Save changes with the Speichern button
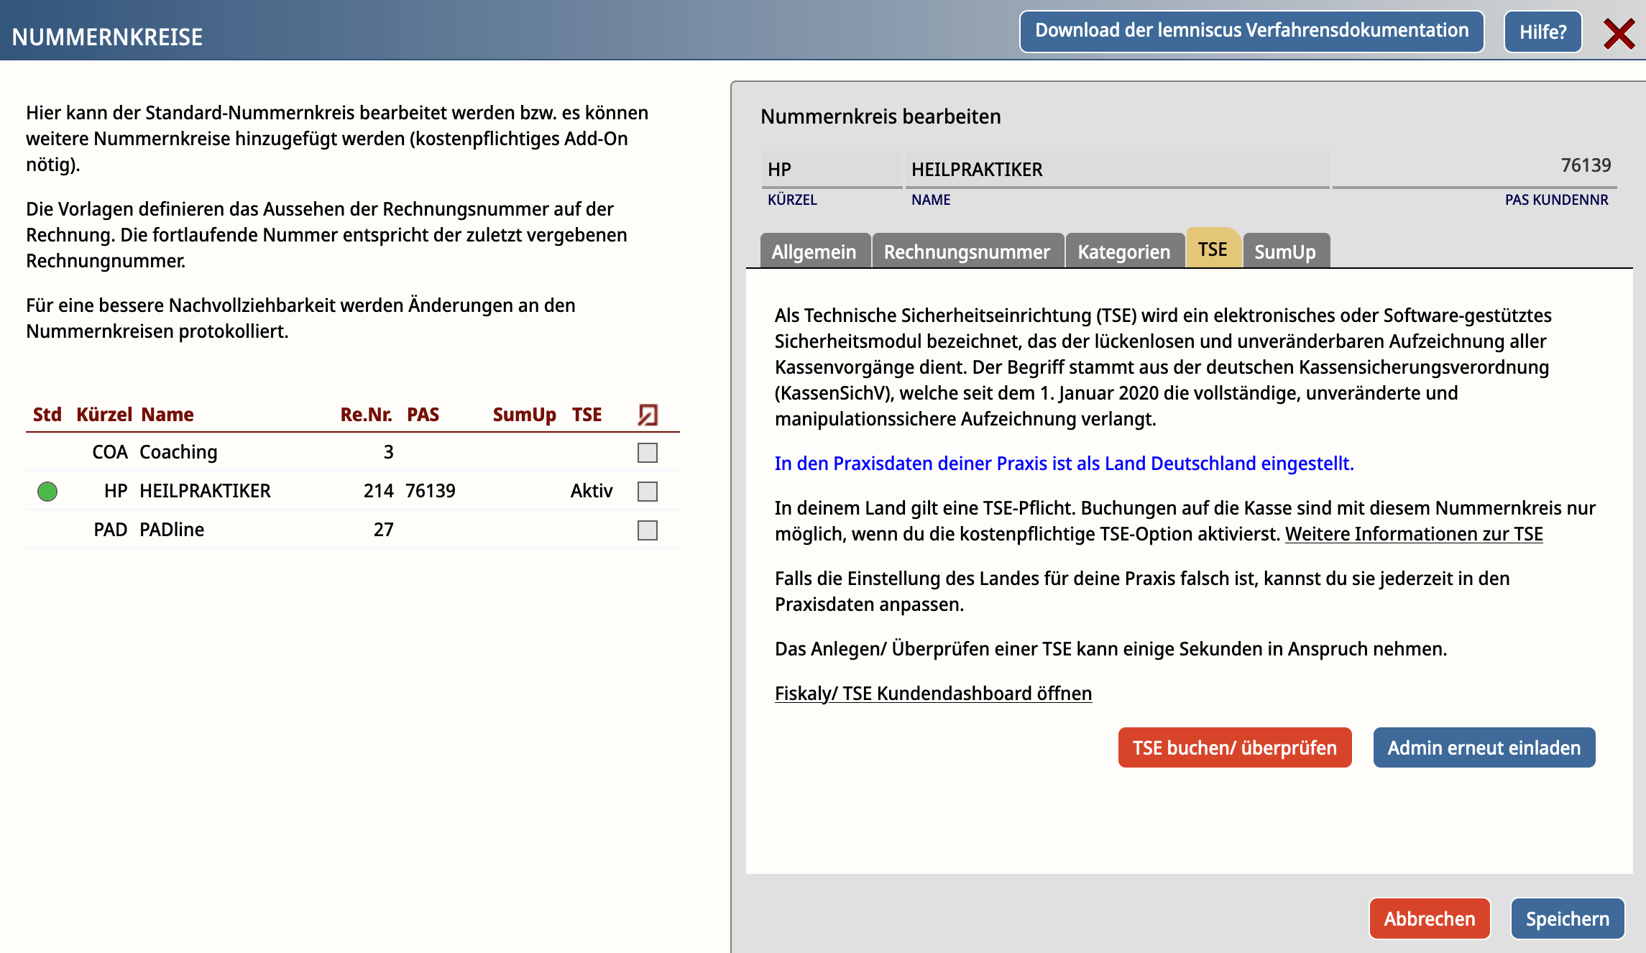Image resolution: width=1646 pixels, height=953 pixels. 1567,919
